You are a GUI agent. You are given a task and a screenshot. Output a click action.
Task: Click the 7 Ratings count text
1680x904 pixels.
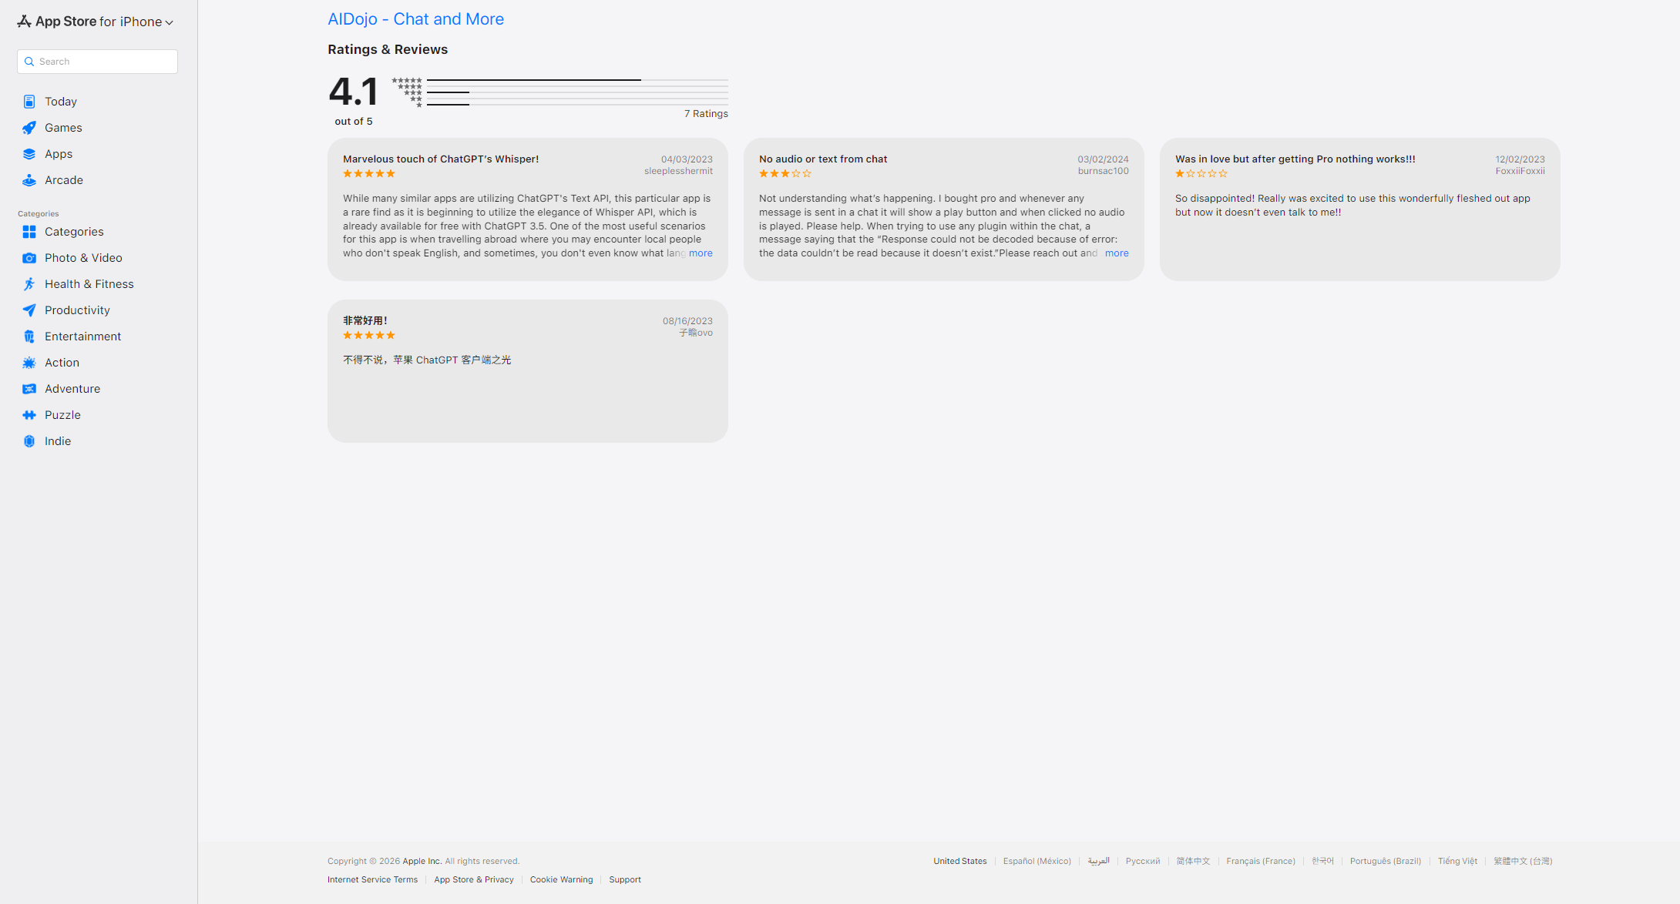click(706, 114)
